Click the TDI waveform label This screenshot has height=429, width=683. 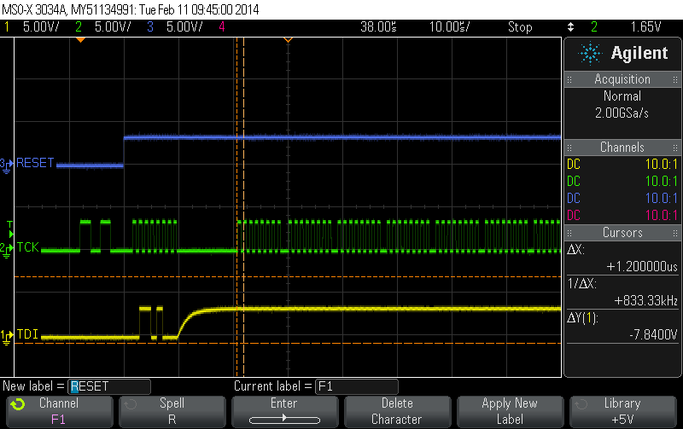click(27, 334)
